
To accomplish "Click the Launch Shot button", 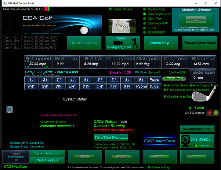I will [174, 79].
